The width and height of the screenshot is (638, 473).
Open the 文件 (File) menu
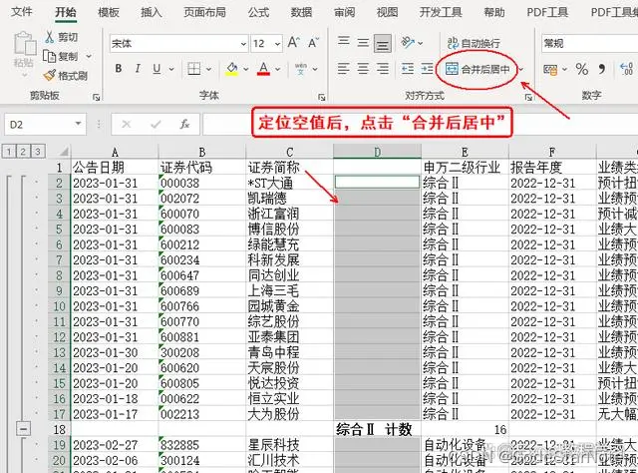pyautogui.click(x=22, y=11)
